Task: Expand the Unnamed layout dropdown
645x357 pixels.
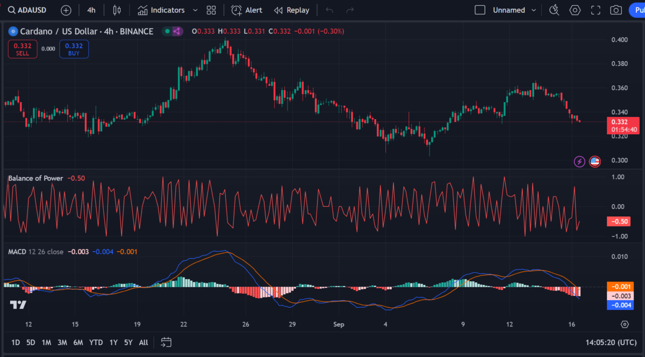Action: click(x=534, y=10)
